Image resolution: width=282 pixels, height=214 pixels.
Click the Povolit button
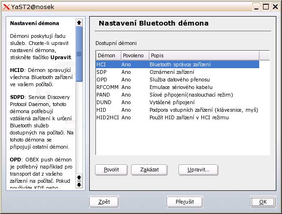coord(111,169)
